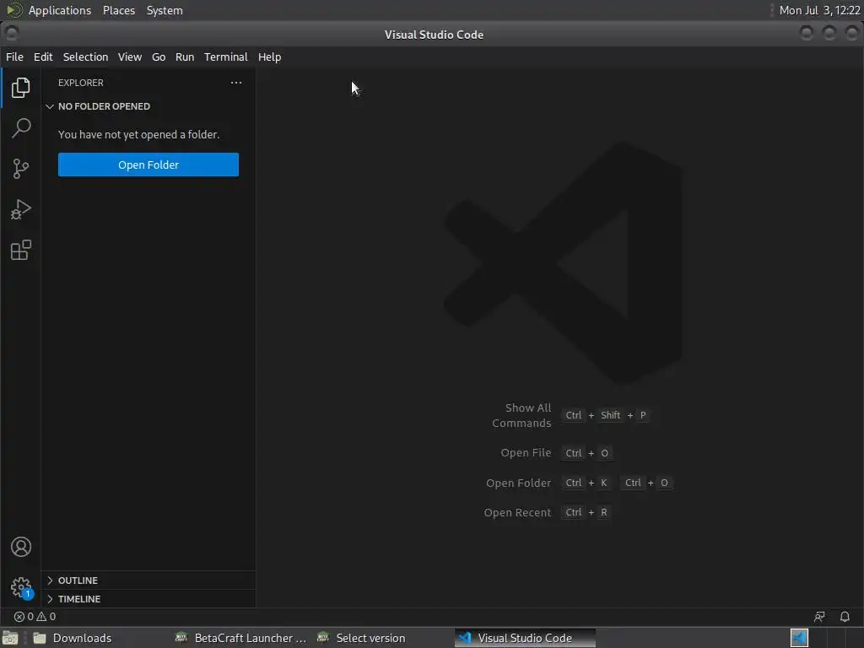This screenshot has width=864, height=648.
Task: Click Visual Studio Code taskbar entry
Action: 525,638
